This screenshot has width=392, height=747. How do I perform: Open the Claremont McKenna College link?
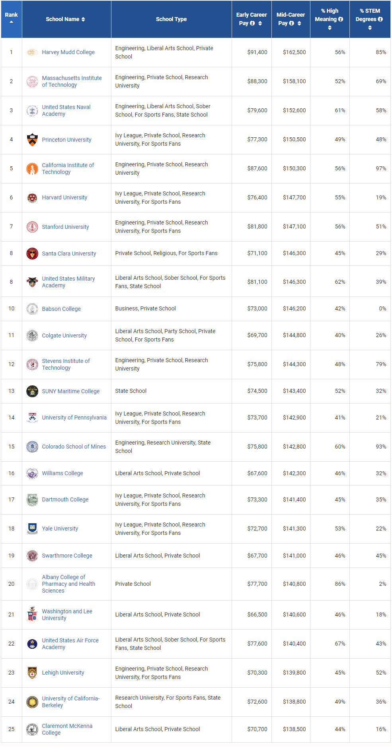[x=67, y=729]
